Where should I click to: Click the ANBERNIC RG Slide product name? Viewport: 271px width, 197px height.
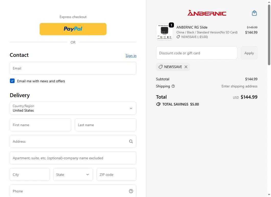coord(192,27)
